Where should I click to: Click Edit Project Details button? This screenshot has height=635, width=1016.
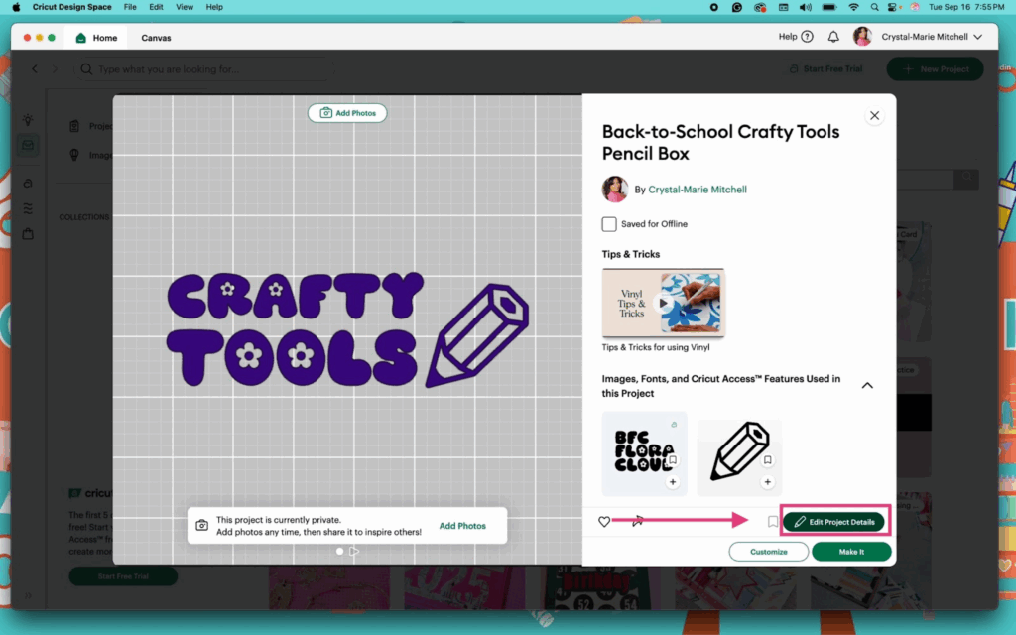tap(833, 522)
